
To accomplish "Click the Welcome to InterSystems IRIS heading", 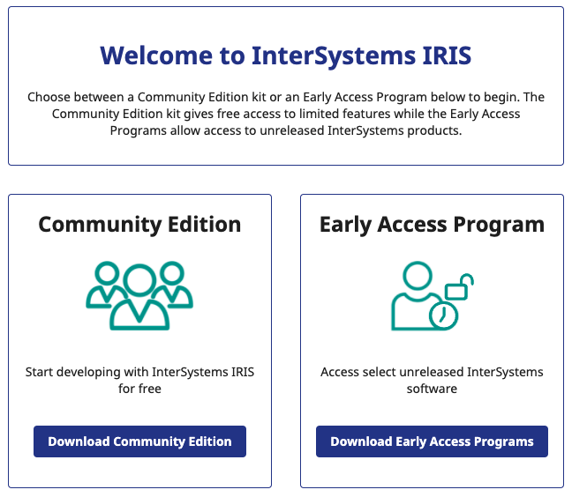I will coord(286,56).
